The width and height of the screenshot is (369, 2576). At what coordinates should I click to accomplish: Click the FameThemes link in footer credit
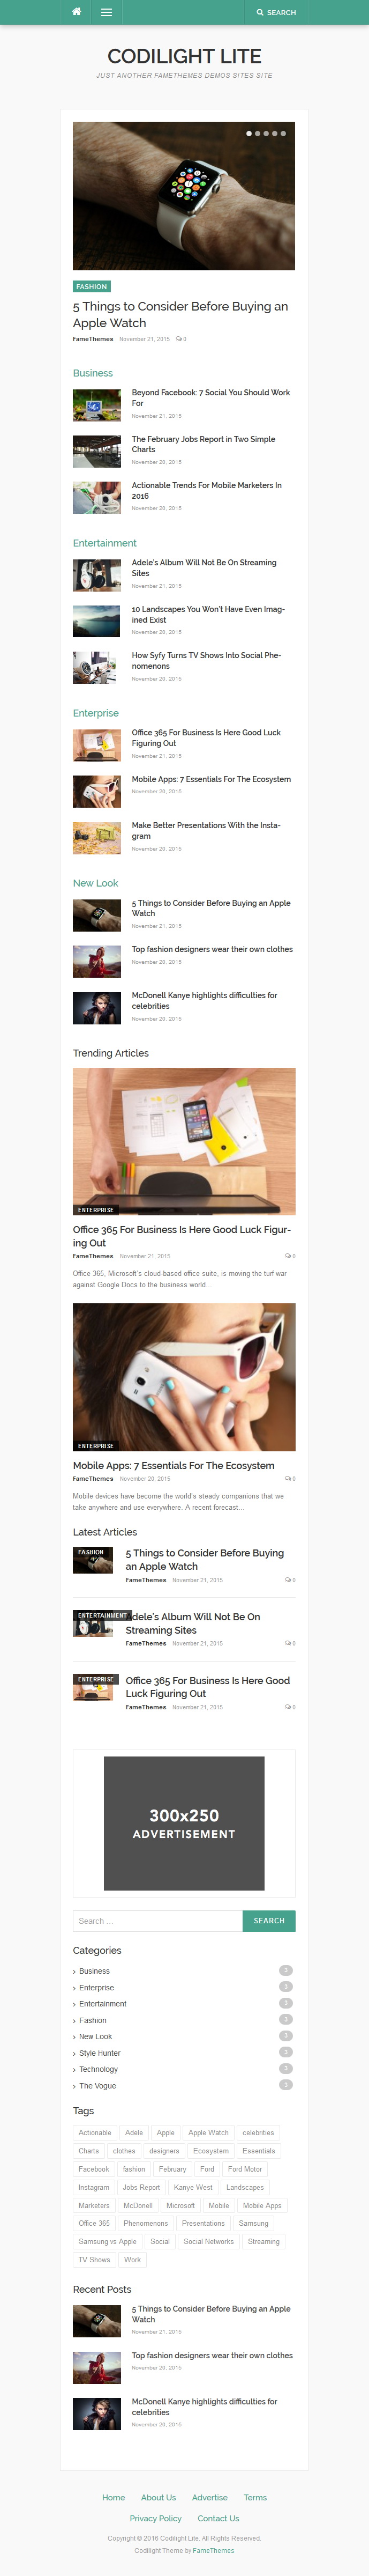point(214,2550)
